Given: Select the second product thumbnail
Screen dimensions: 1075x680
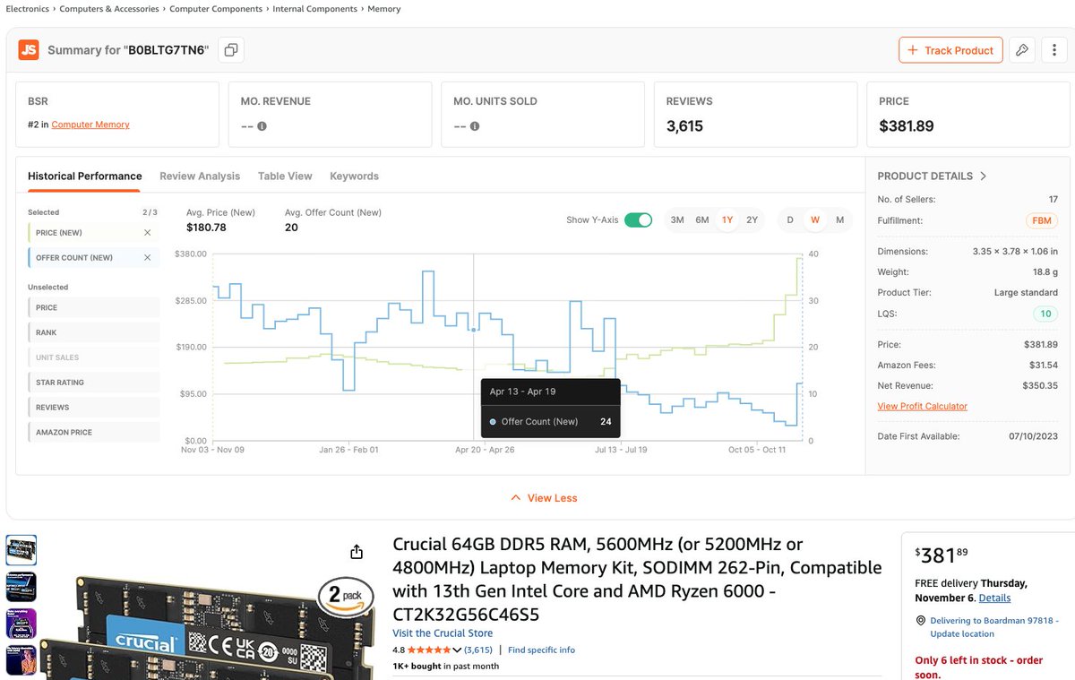Looking at the screenshot, I should pos(21,586).
